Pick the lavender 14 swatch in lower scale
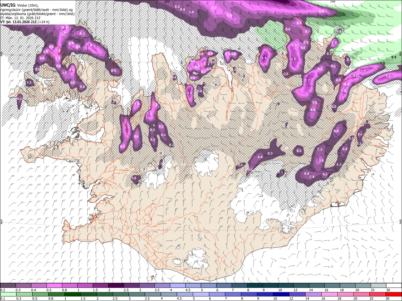 point(313,294)
